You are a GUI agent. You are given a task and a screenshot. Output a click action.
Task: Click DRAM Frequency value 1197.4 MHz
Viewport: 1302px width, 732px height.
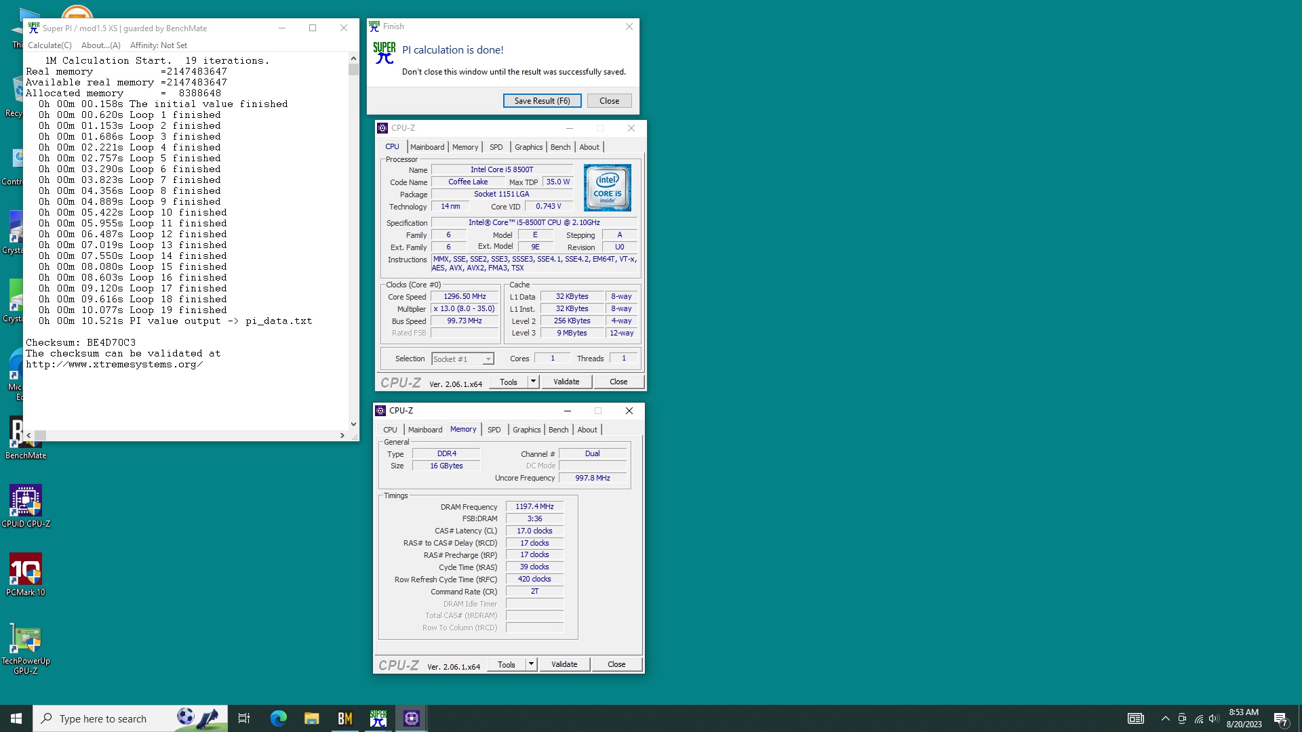coord(534,506)
